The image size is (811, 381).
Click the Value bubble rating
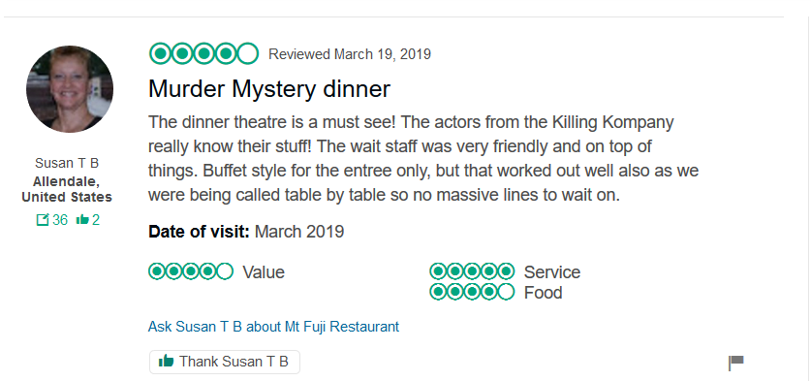(191, 271)
